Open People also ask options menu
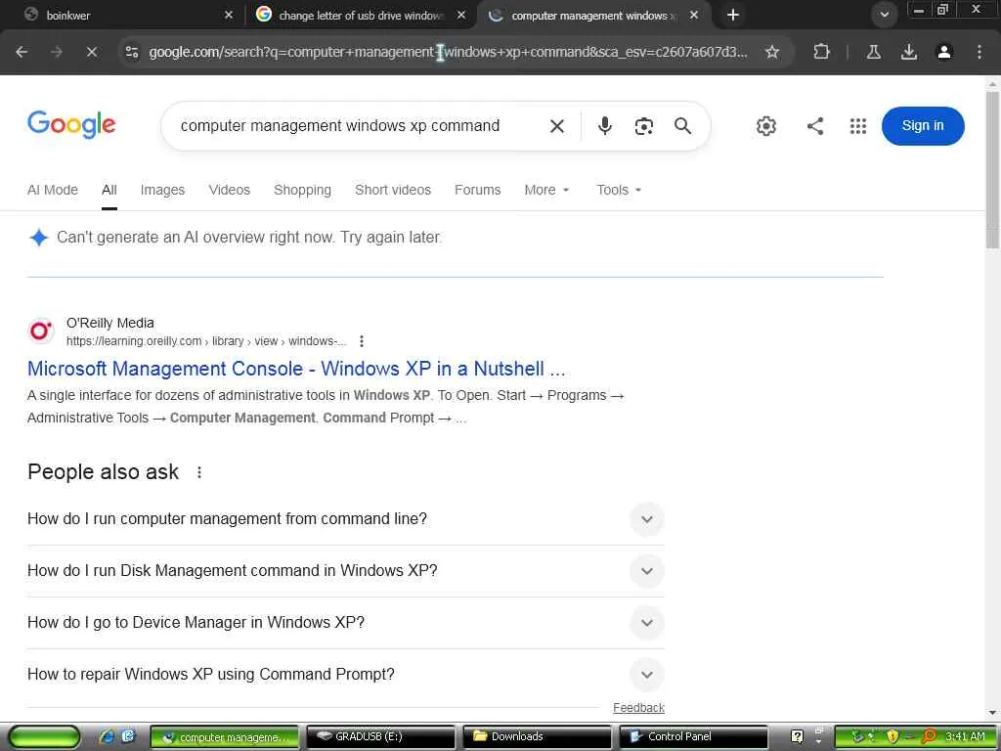This screenshot has height=751, width=1001. [199, 472]
